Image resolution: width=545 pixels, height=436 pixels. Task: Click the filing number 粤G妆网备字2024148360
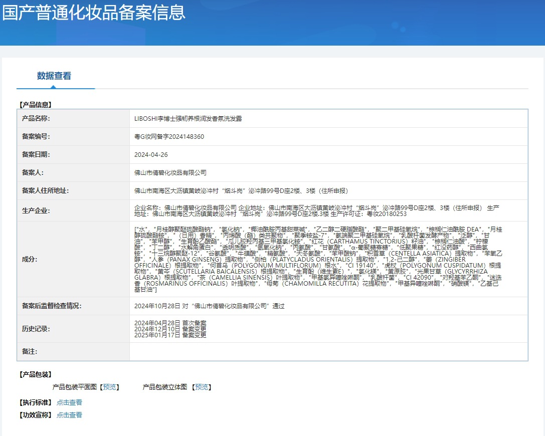pyautogui.click(x=169, y=137)
